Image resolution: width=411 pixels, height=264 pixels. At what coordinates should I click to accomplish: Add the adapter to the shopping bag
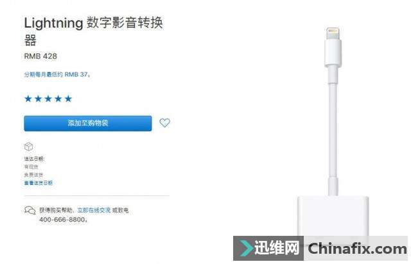point(88,123)
